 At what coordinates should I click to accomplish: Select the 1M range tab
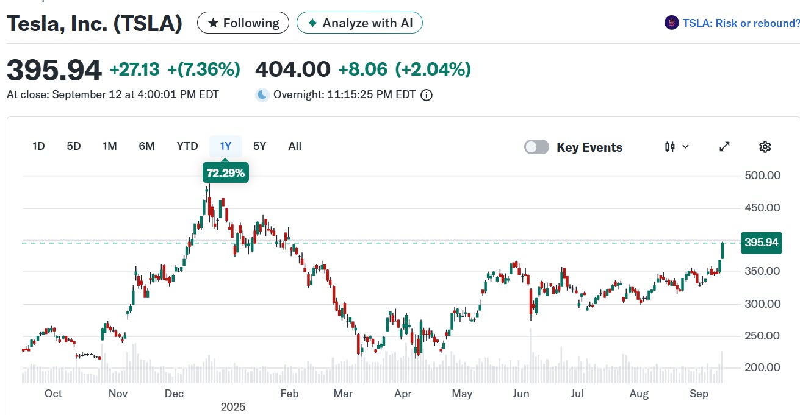(110, 146)
